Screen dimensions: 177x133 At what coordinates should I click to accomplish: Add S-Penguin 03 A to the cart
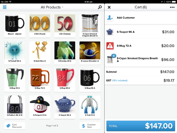click(x=40, y=107)
